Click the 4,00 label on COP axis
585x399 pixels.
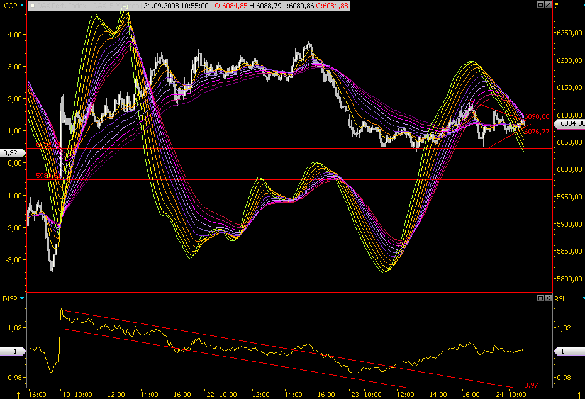pos(14,35)
